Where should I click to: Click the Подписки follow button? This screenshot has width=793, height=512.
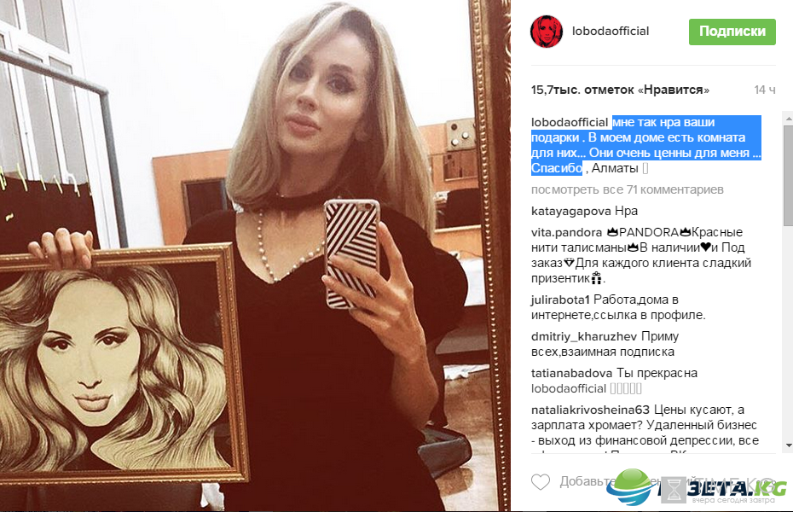click(x=732, y=32)
